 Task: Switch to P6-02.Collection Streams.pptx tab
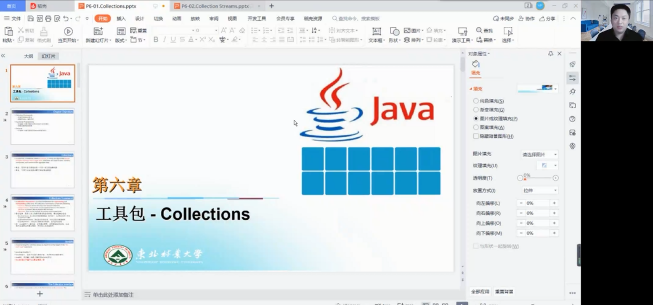[x=215, y=6]
